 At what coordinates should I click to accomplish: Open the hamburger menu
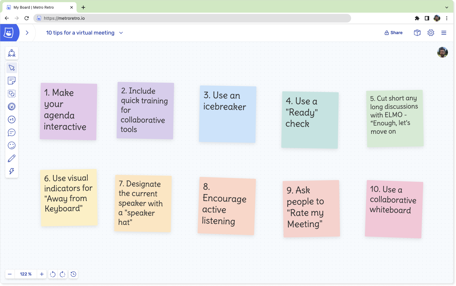[x=444, y=33]
